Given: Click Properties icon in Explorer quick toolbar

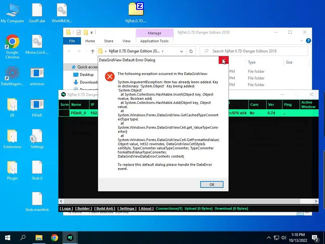Looking at the screenshot, I should pyautogui.click(x=79, y=32).
